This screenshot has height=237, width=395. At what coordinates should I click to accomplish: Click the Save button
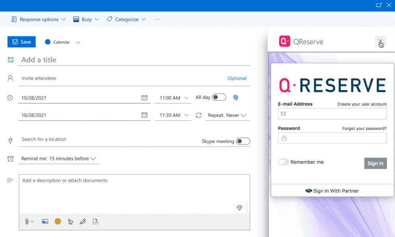pyautogui.click(x=21, y=41)
